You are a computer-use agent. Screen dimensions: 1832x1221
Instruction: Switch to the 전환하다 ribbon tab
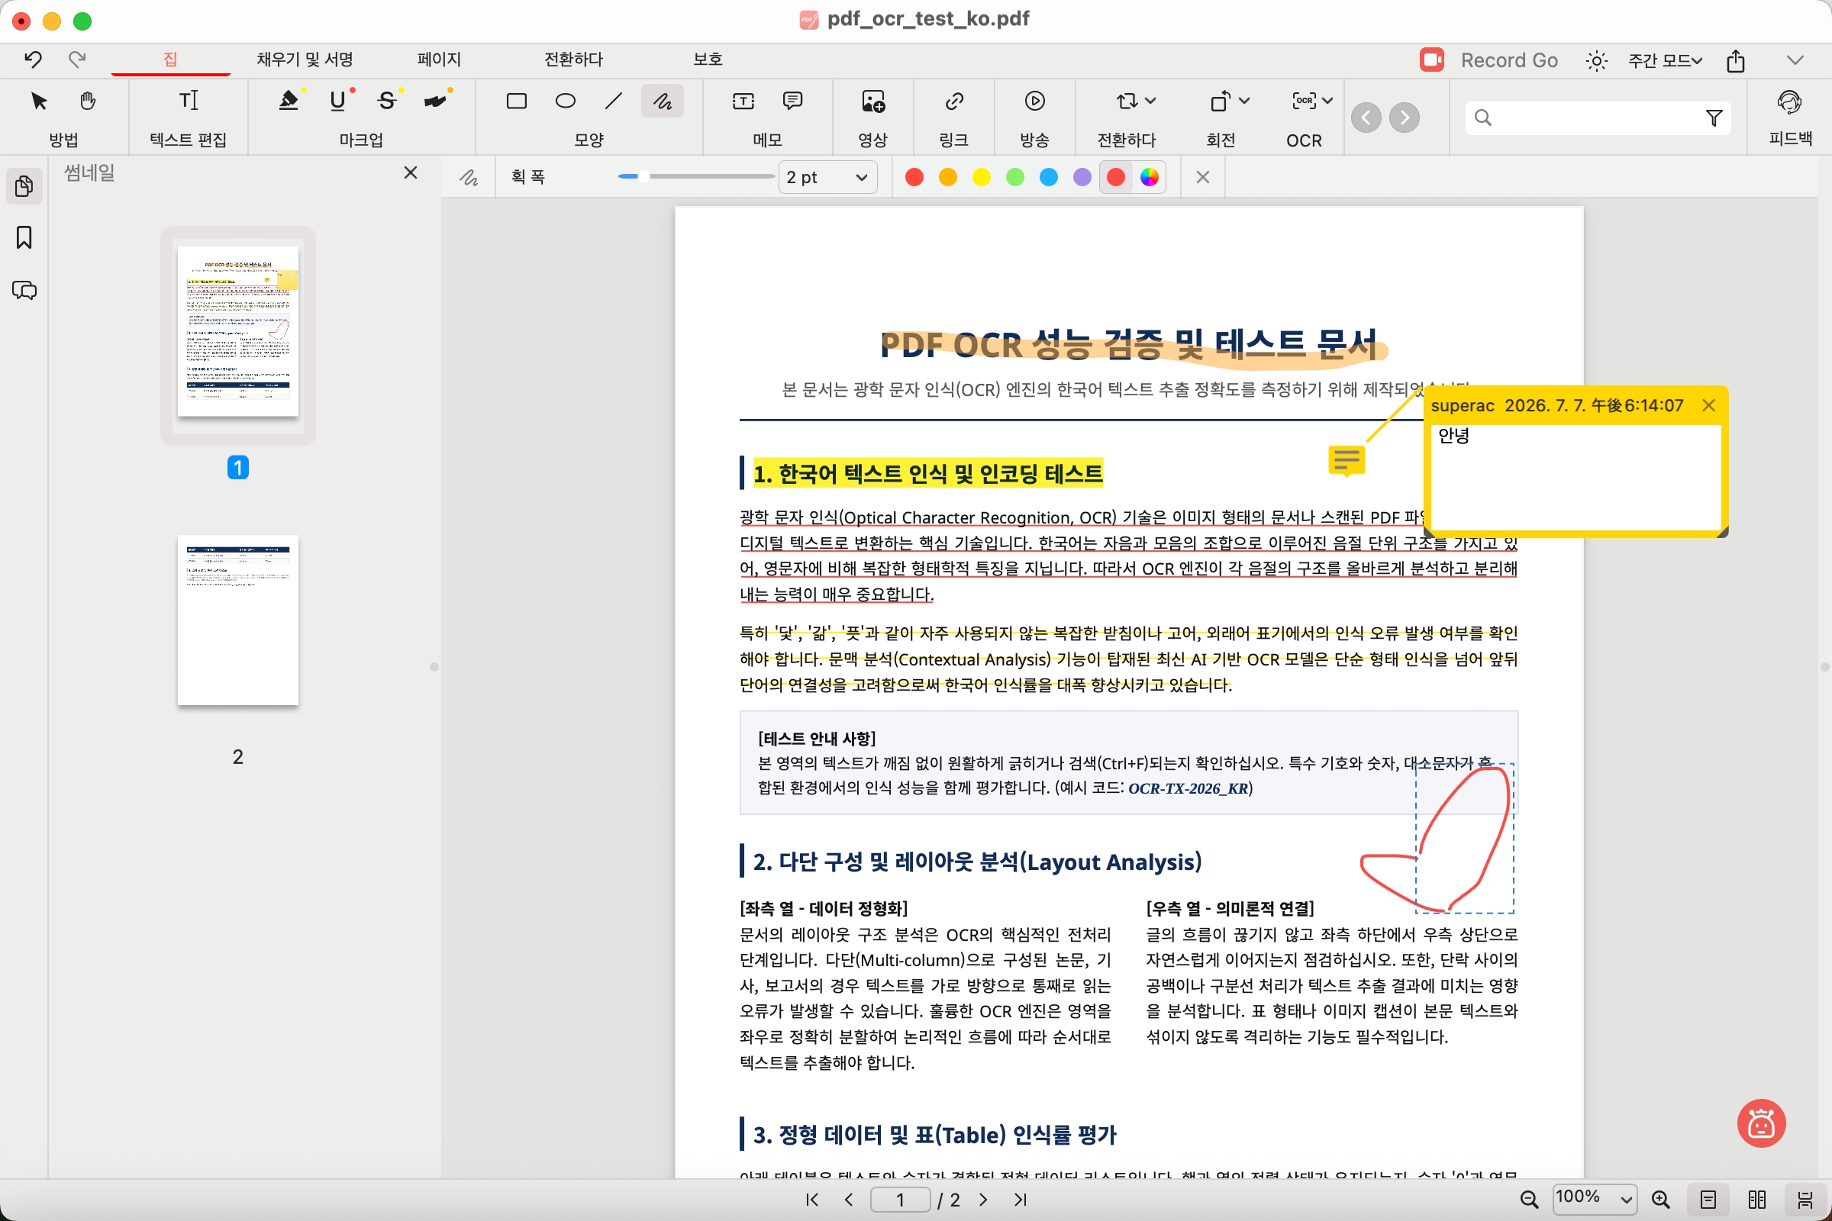573,60
